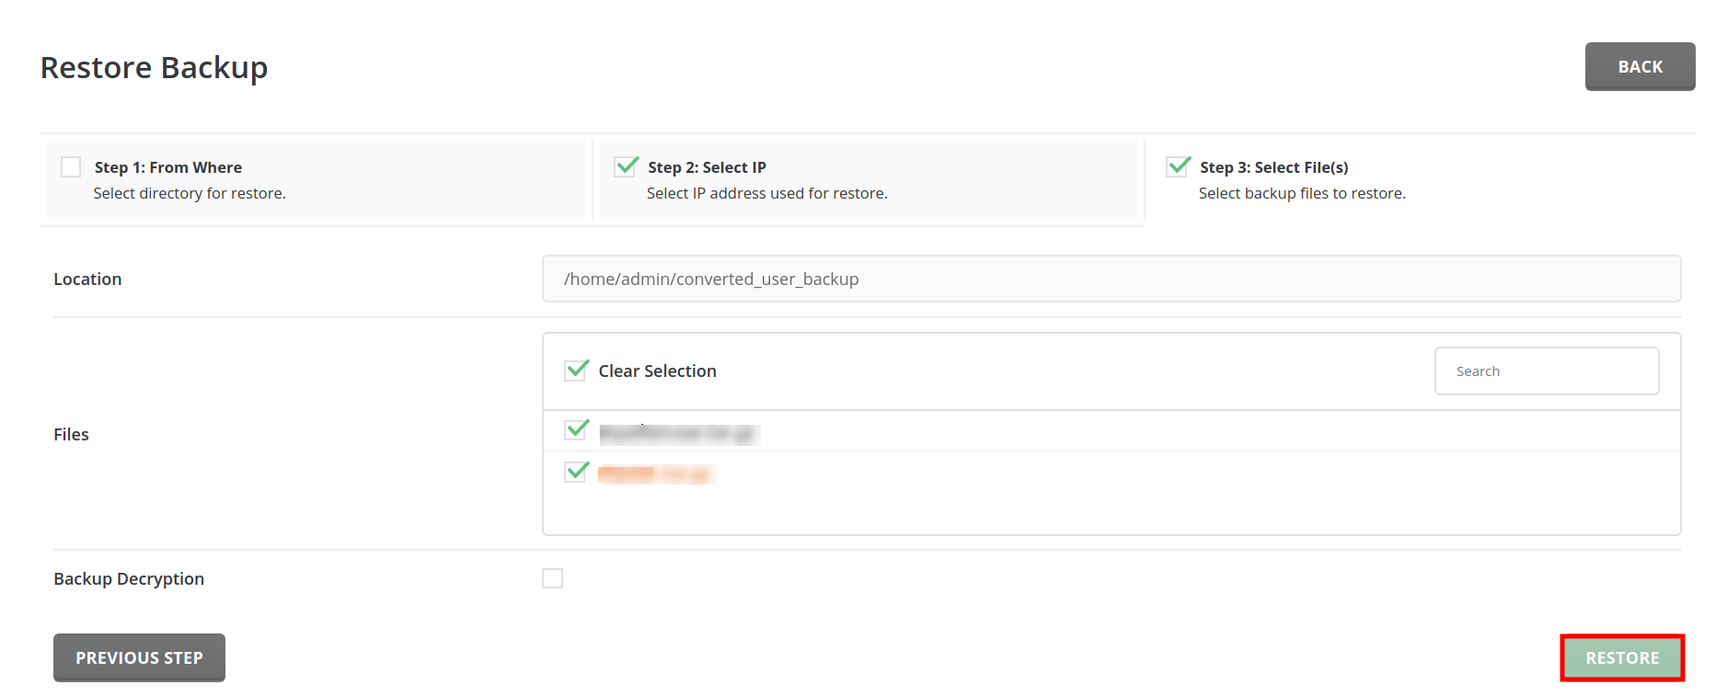The width and height of the screenshot is (1716, 696).
Task: Select the orange-highlighted backup file name
Action: [x=657, y=473]
